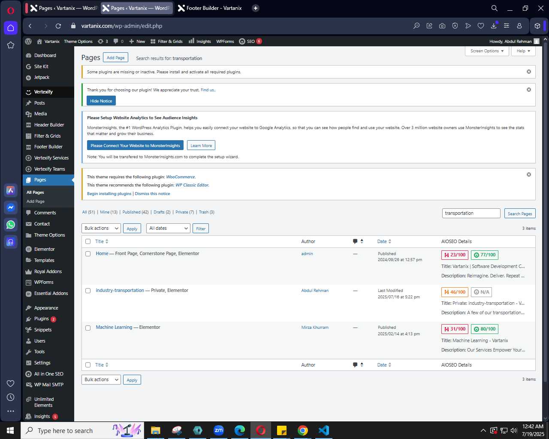Switch to the Footer Builder browser tab
Viewport: 549px width, 439px height.
tap(210, 8)
